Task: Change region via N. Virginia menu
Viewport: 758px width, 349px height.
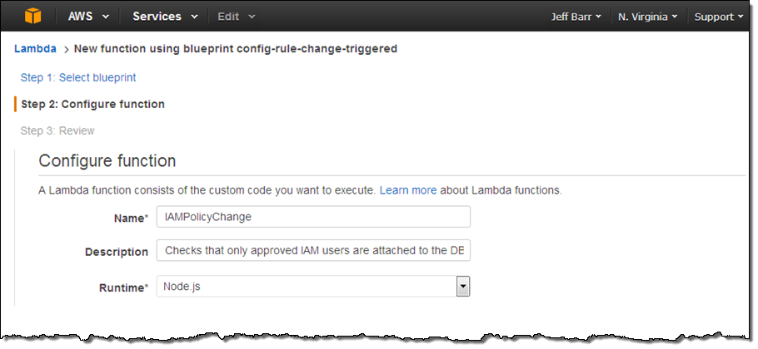Action: (x=646, y=17)
